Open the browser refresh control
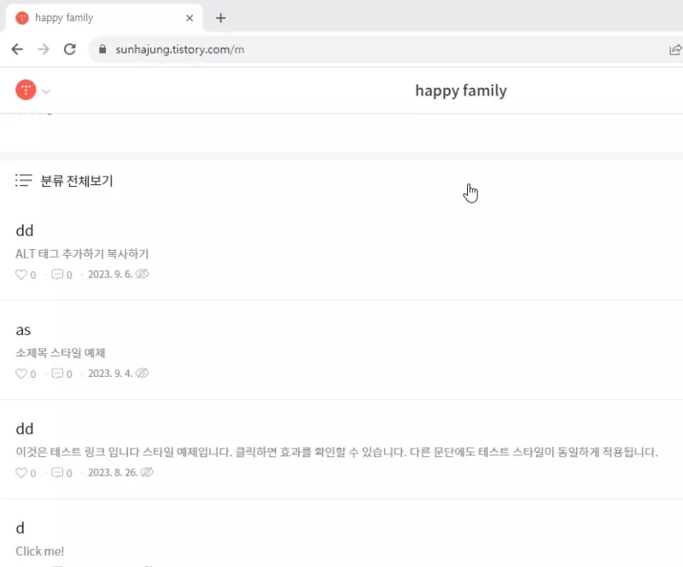683x567 pixels. tap(71, 49)
